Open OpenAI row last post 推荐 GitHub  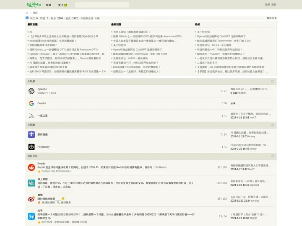click(250, 89)
